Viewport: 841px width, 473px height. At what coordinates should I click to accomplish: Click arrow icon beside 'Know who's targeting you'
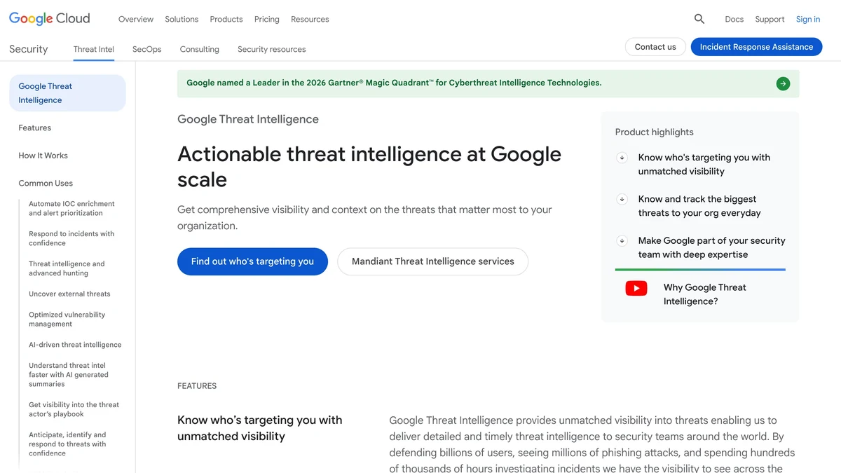(622, 158)
